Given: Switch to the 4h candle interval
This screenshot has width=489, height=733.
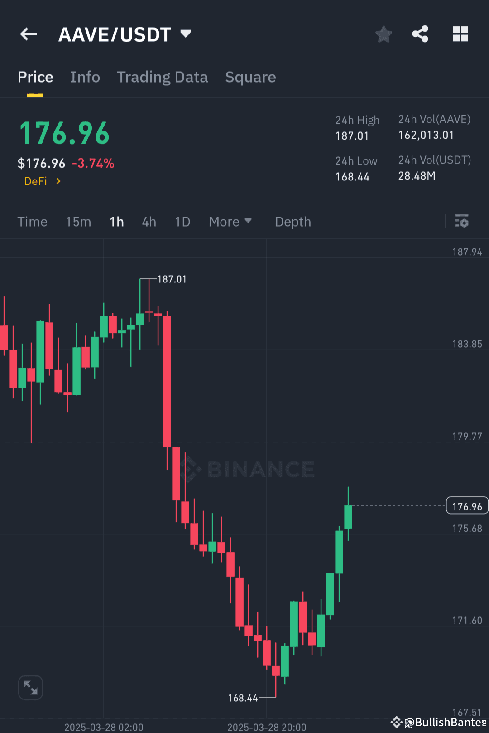Looking at the screenshot, I should click(x=149, y=222).
